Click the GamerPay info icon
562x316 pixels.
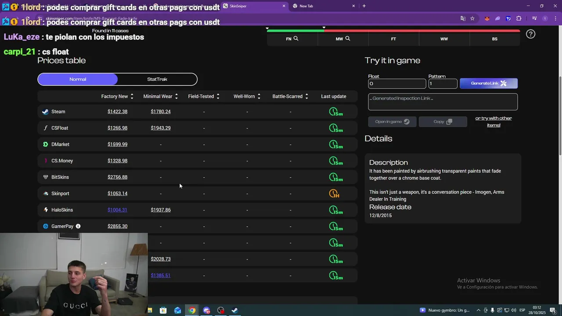pyautogui.click(x=78, y=226)
